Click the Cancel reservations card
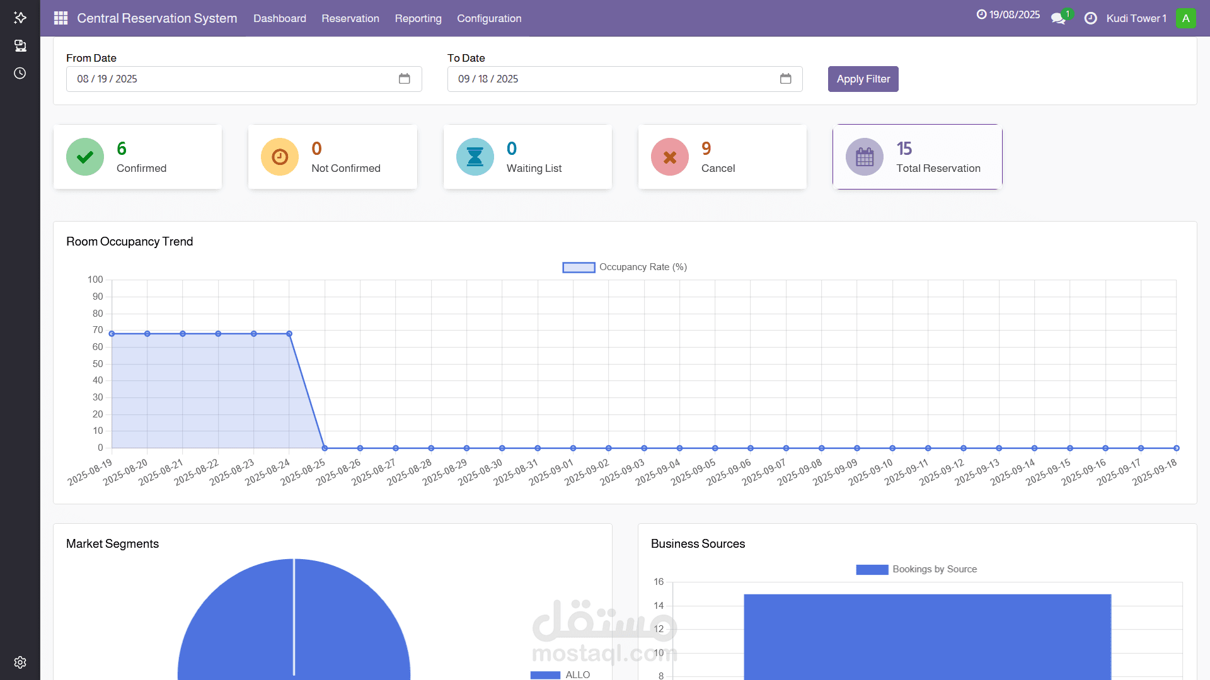This screenshot has height=680, width=1210. pos(722,157)
